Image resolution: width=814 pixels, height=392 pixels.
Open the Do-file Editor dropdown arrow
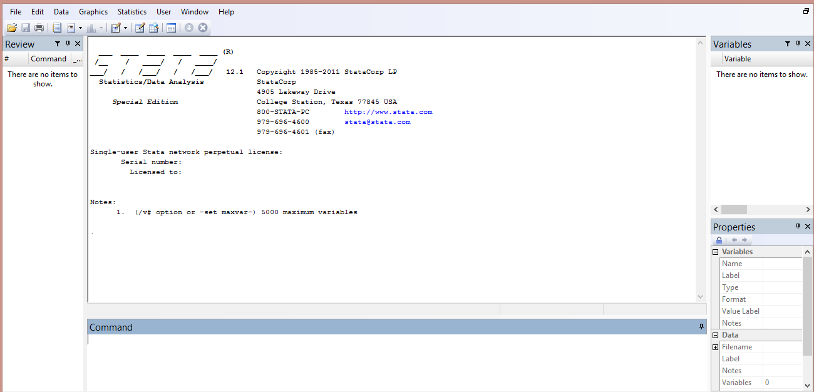coord(125,28)
